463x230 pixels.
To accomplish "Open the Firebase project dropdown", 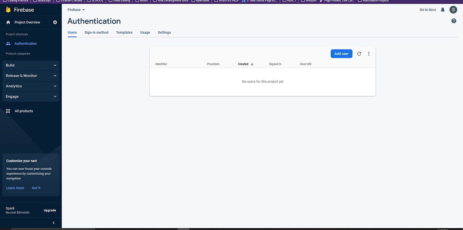I will click(76, 9).
